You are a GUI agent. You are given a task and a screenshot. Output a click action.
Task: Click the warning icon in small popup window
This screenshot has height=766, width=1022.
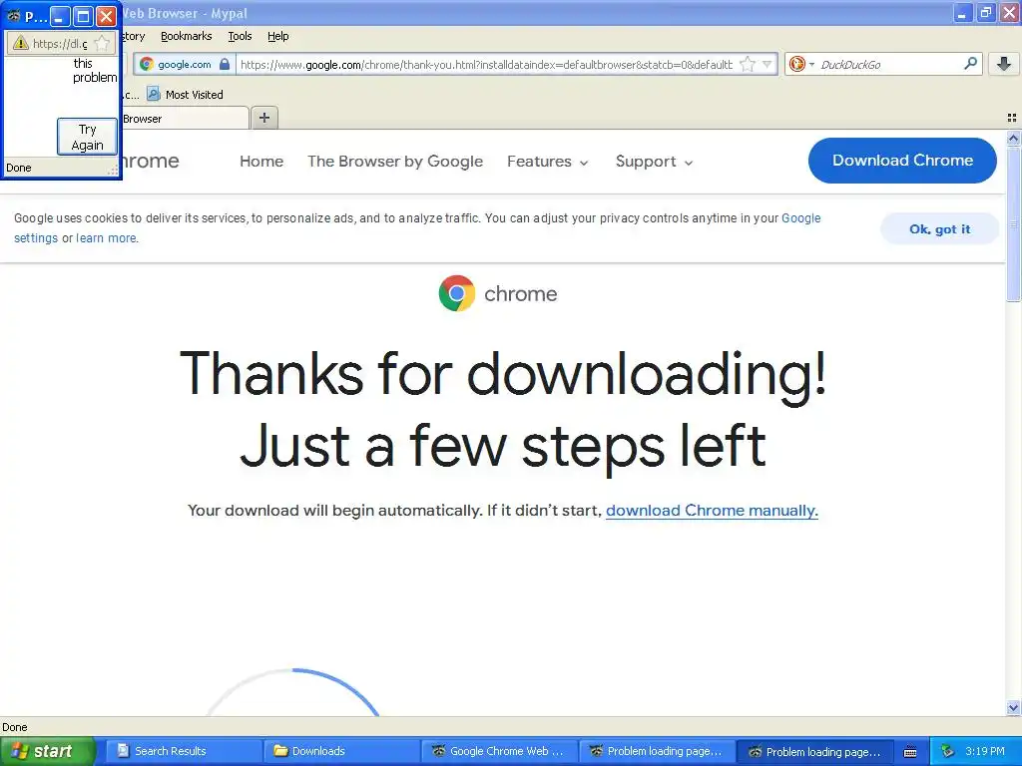coord(21,43)
